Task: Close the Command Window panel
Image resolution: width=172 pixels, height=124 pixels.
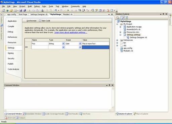Action: coord(113,85)
